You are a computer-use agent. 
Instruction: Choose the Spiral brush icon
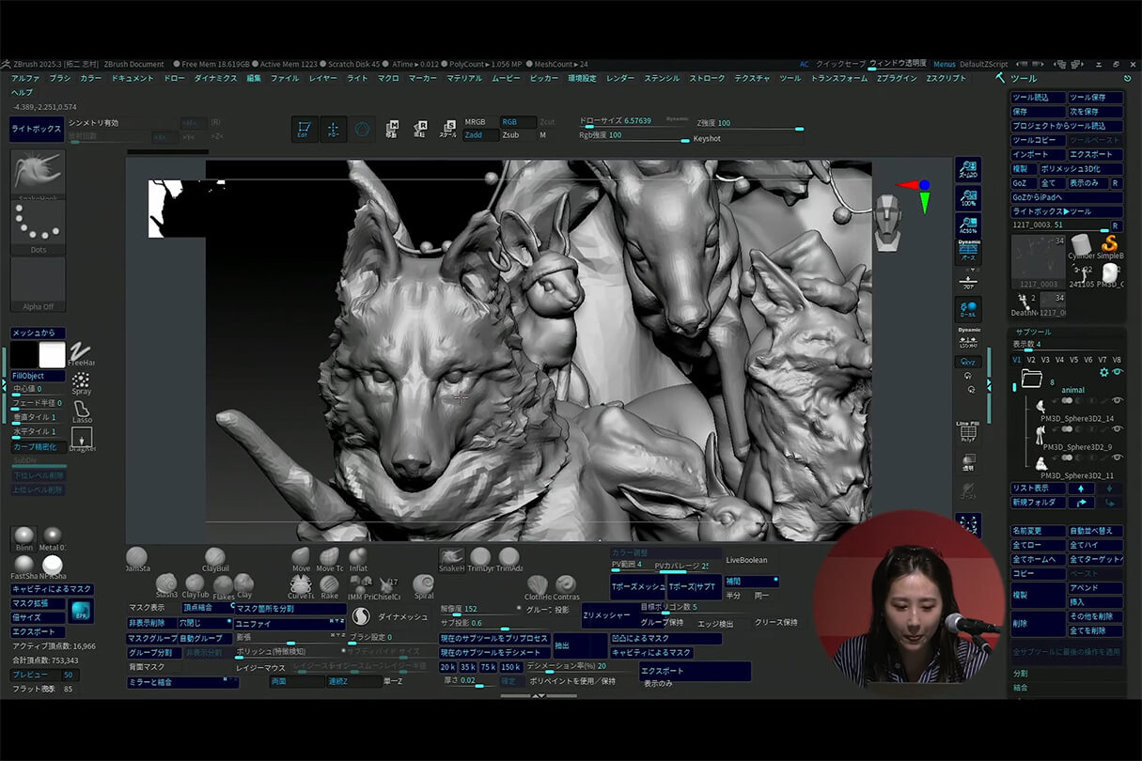click(x=424, y=585)
